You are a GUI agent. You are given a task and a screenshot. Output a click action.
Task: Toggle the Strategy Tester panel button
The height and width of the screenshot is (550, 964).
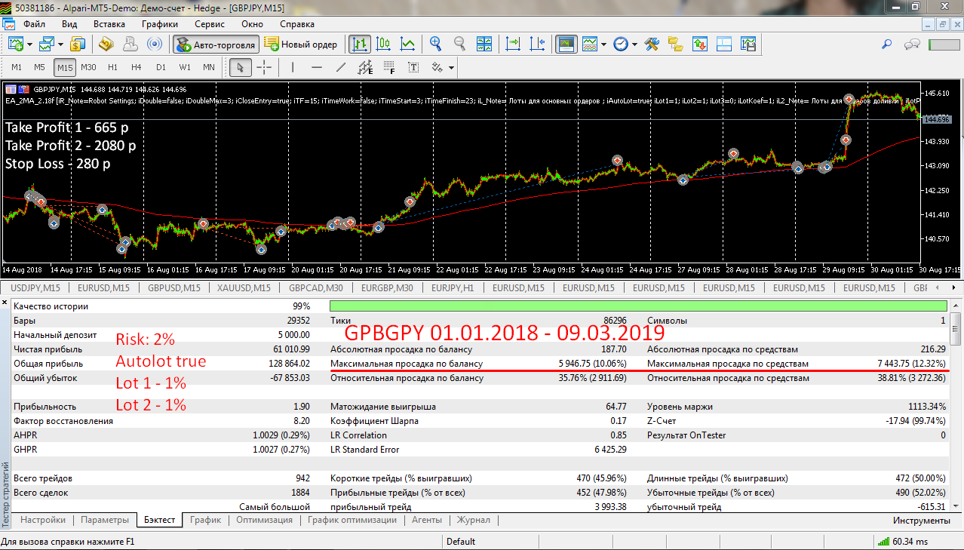click(x=566, y=44)
